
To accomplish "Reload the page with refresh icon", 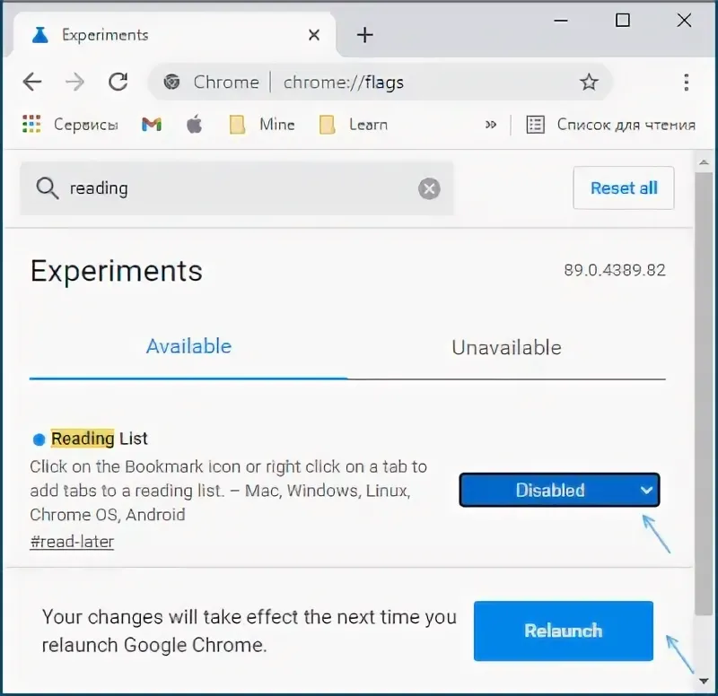I will (118, 83).
